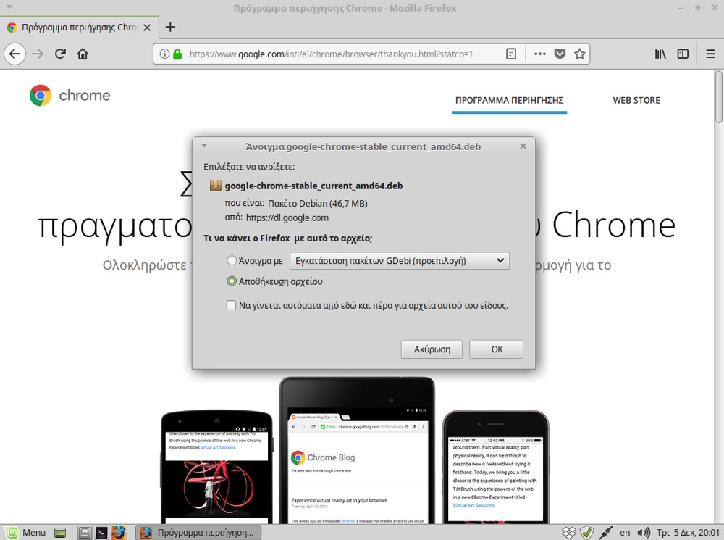Open the WEB STORE page tab
The height and width of the screenshot is (540, 724).
pos(636,100)
